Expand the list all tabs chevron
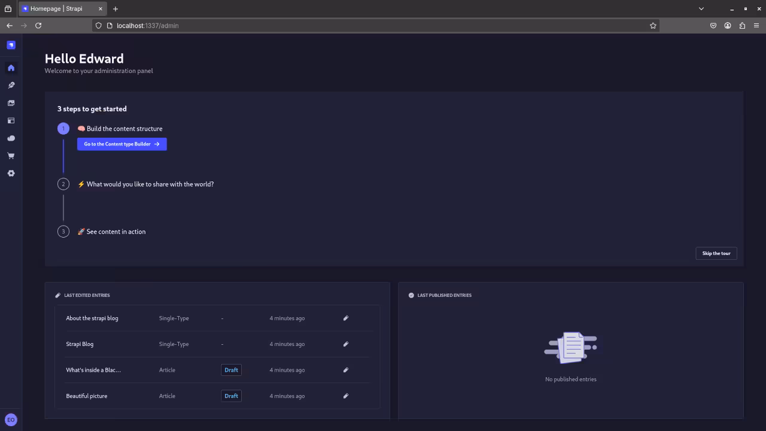The image size is (766, 431). [x=701, y=9]
